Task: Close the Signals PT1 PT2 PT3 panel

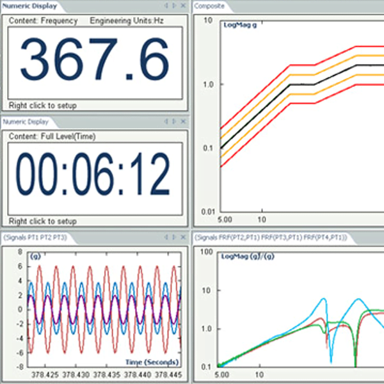Action: pos(183,237)
